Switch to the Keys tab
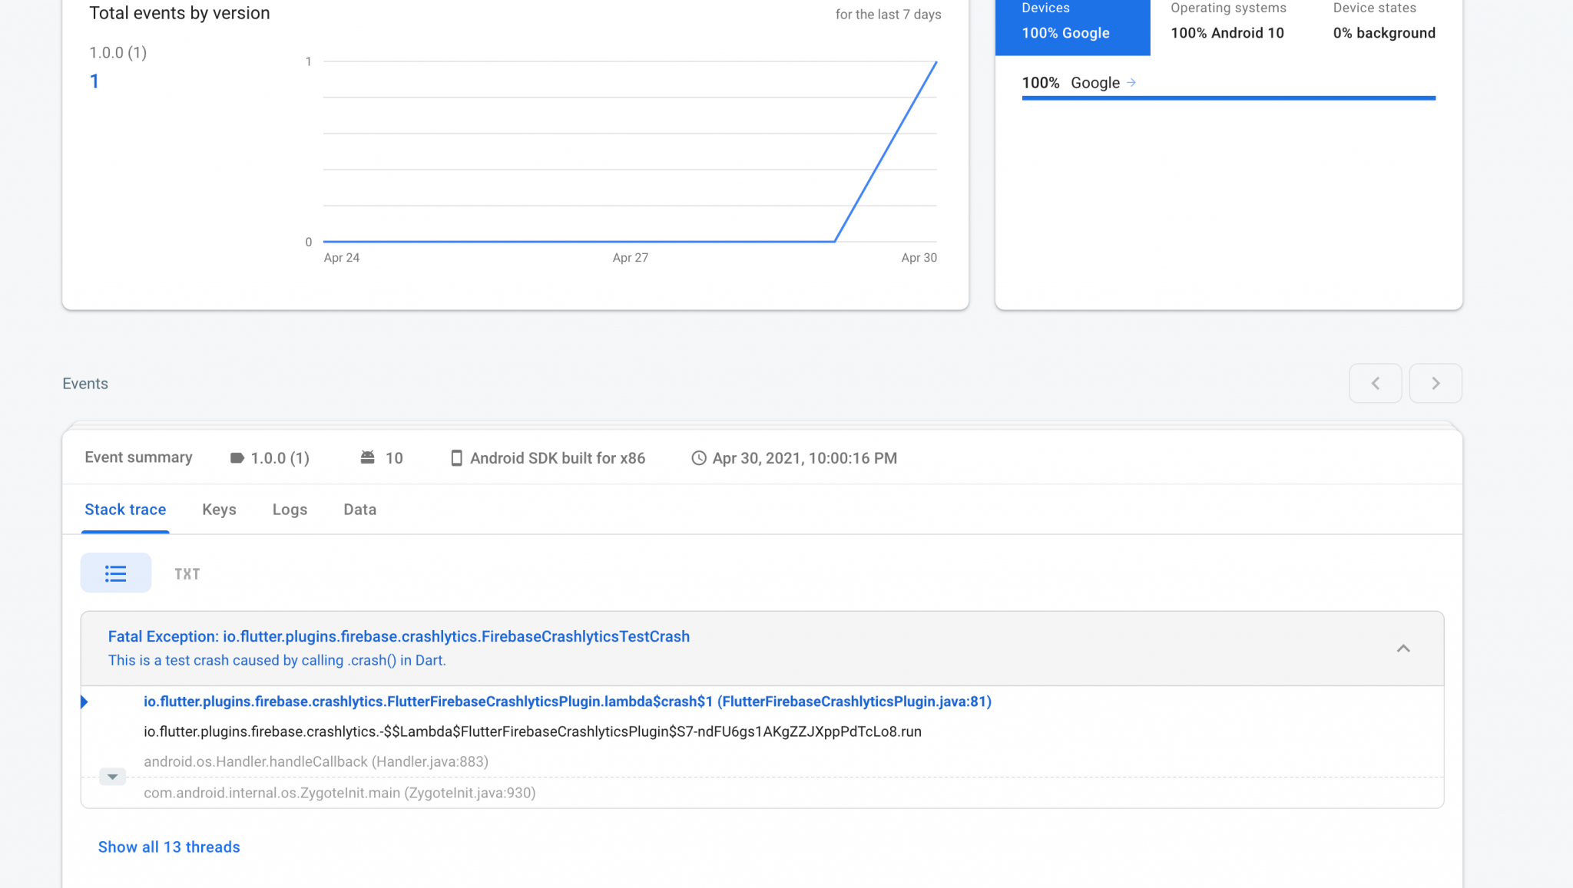1573x888 pixels. point(219,509)
